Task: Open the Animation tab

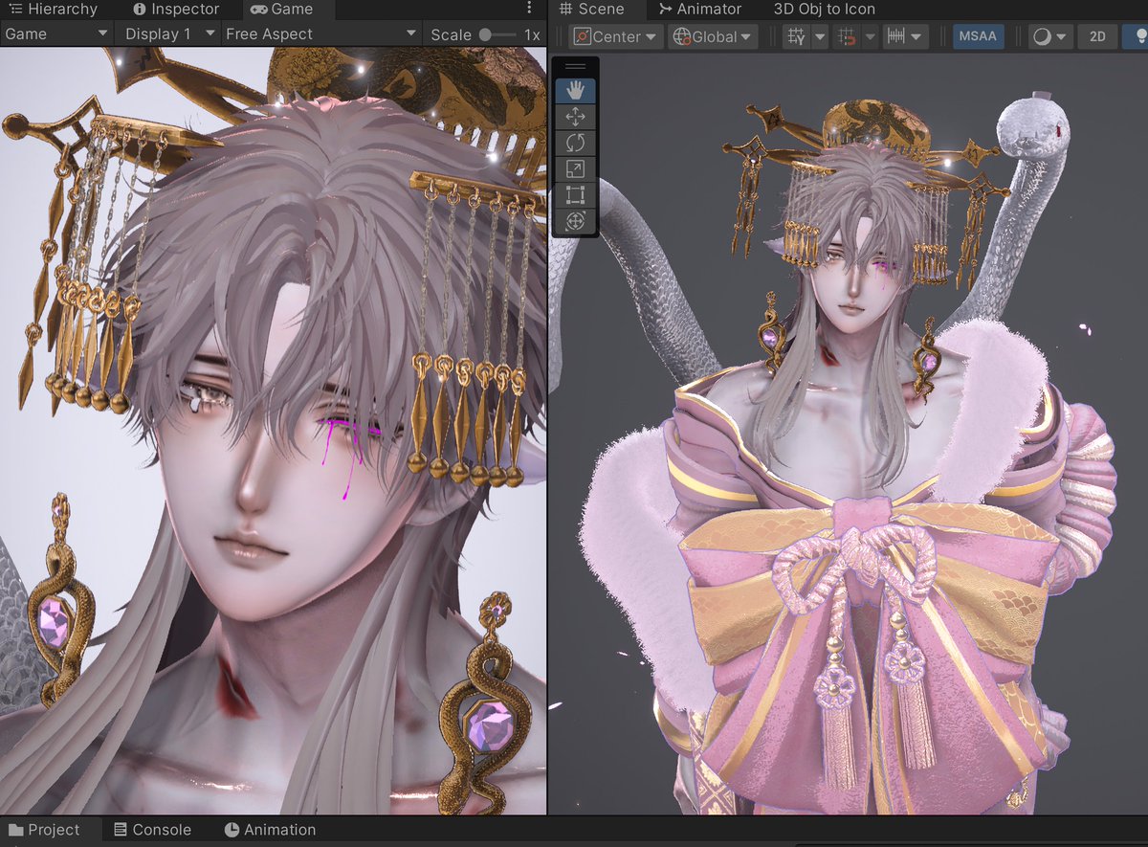Action: pyautogui.click(x=270, y=830)
